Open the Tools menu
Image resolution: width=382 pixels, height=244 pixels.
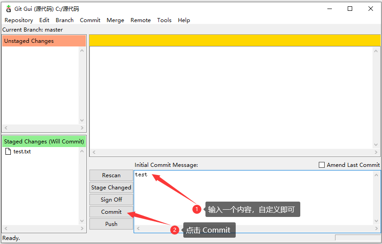[164, 20]
